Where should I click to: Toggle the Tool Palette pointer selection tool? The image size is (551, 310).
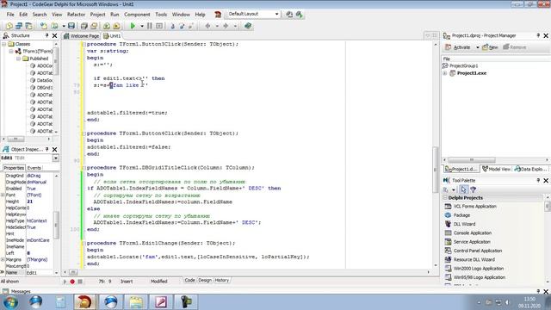click(x=463, y=189)
